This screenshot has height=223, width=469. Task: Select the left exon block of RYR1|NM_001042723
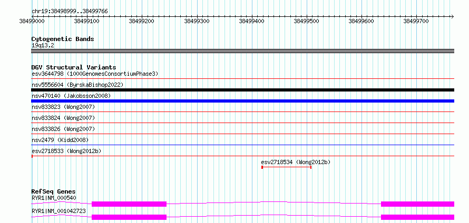[129, 217]
